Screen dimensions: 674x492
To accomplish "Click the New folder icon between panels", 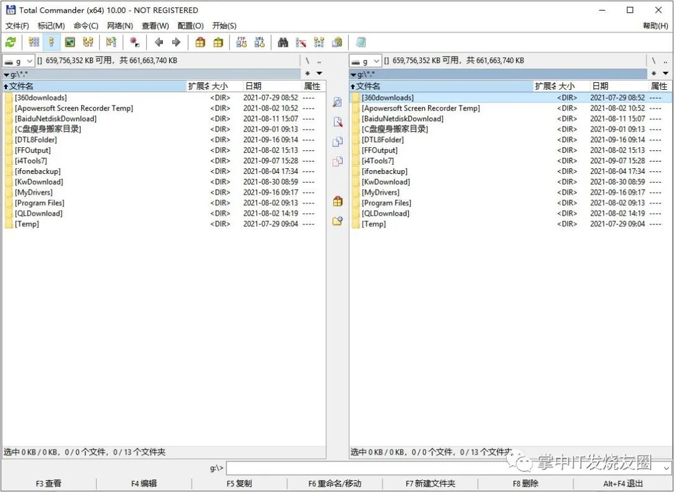I will (x=338, y=221).
